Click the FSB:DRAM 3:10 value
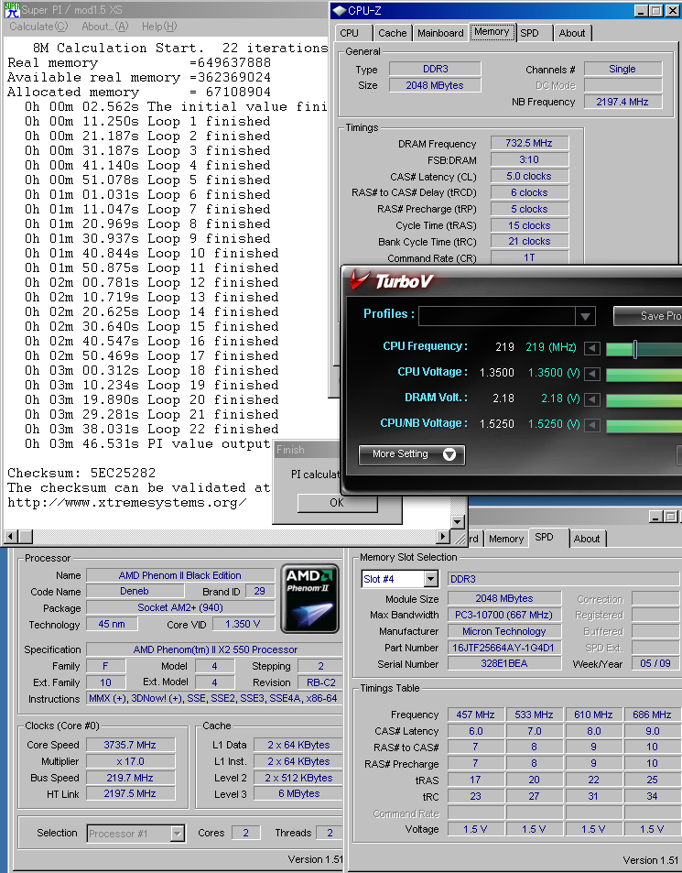This screenshot has width=682, height=873. [529, 159]
